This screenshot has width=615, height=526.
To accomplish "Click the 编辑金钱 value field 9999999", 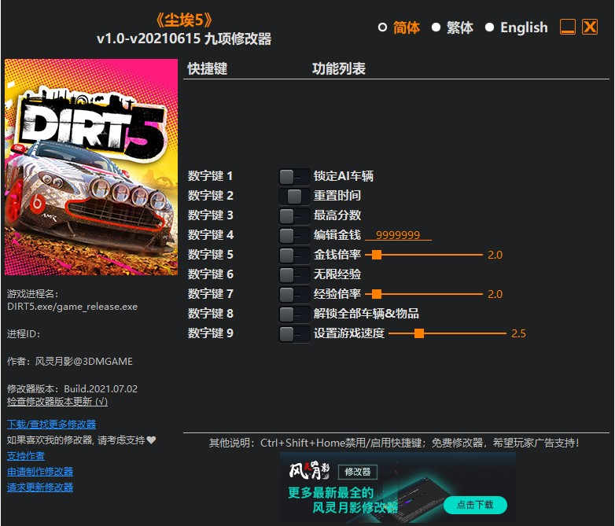I will click(398, 235).
